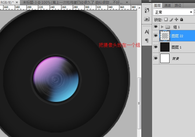Switch to the 通道 tab

point(167,5)
